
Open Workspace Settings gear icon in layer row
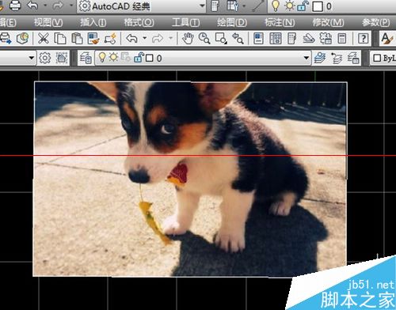click(44, 58)
